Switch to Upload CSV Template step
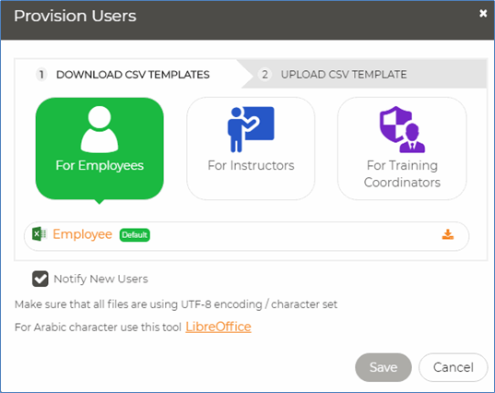The height and width of the screenshot is (393, 495). coord(344,75)
